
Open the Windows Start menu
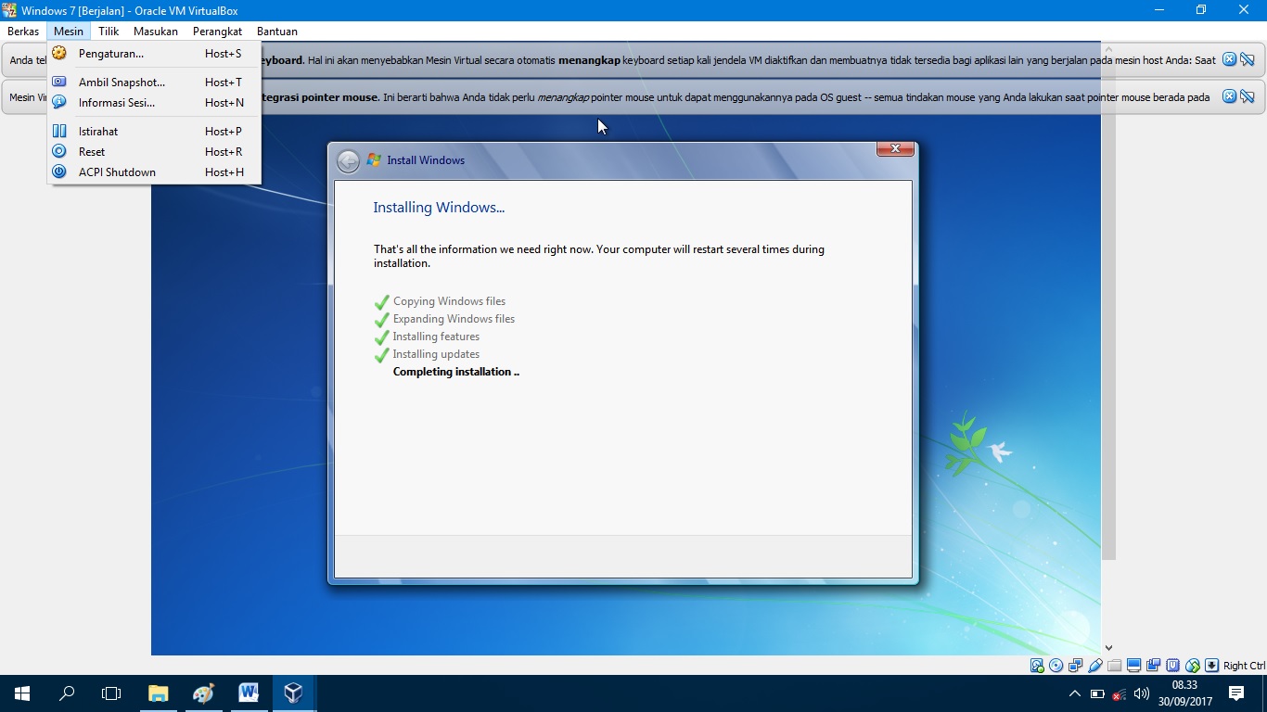click(22, 693)
